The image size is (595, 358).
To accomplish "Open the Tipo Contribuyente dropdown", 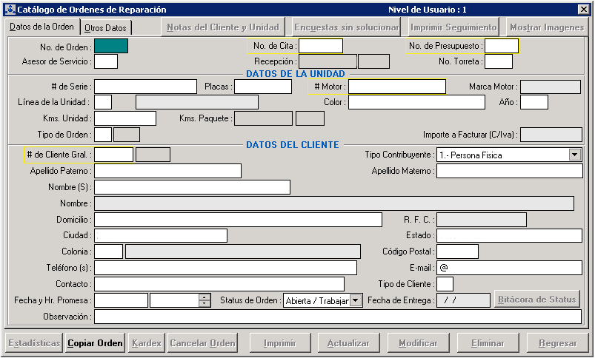I will click(x=574, y=155).
